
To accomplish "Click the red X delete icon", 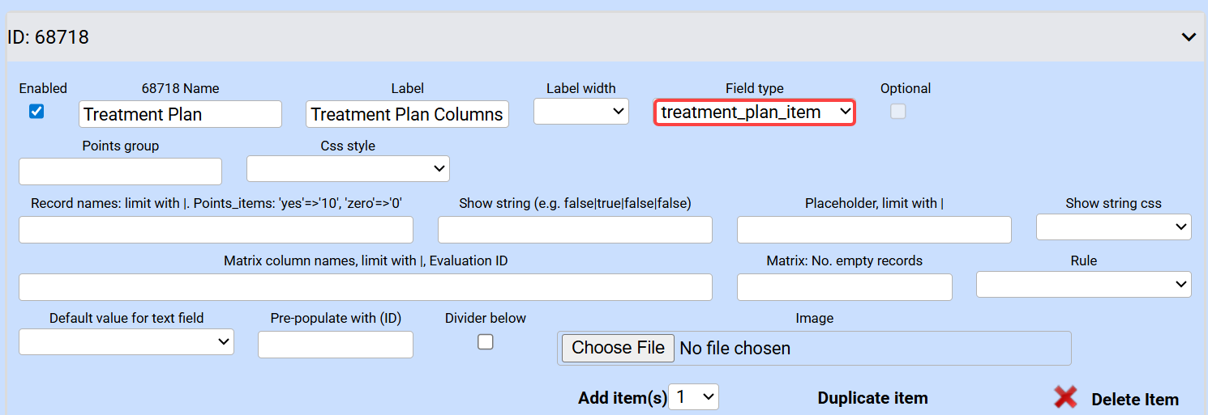I will point(1065,396).
